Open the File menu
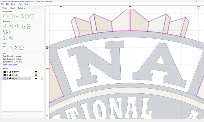Image resolution: width=204 pixels, height=122 pixels. click(2, 4)
